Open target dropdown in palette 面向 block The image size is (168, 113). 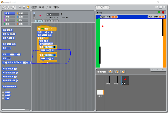[9, 48]
